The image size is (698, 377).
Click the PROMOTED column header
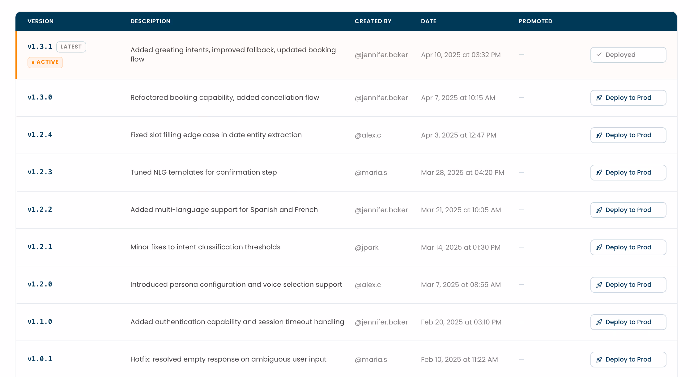click(535, 21)
